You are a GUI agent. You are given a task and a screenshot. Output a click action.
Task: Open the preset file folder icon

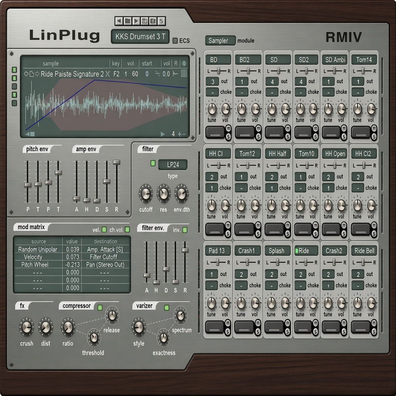tap(128, 21)
